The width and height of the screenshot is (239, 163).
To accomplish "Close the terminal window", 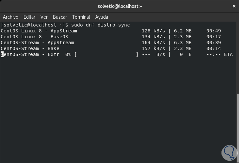I will (x=234, y=6).
